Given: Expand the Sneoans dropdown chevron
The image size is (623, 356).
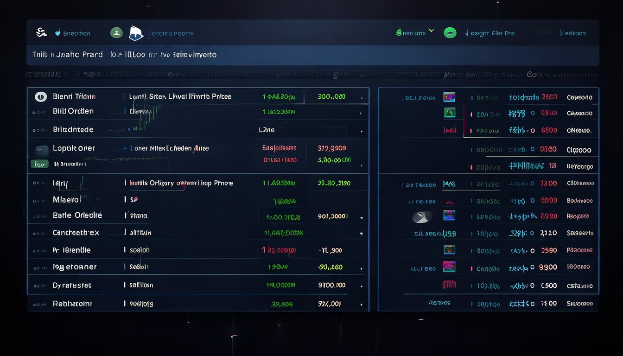Looking at the screenshot, I should click(432, 31).
